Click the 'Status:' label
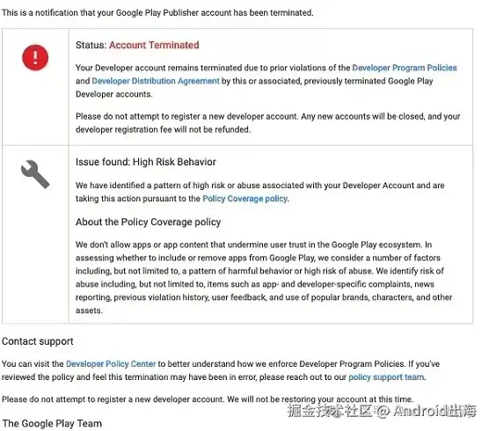Screen dimensions: 489x431 (x=91, y=45)
